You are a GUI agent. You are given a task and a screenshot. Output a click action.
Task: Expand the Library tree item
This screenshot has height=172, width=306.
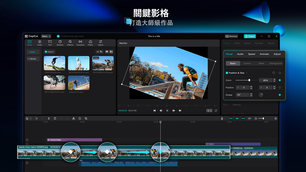(33, 59)
